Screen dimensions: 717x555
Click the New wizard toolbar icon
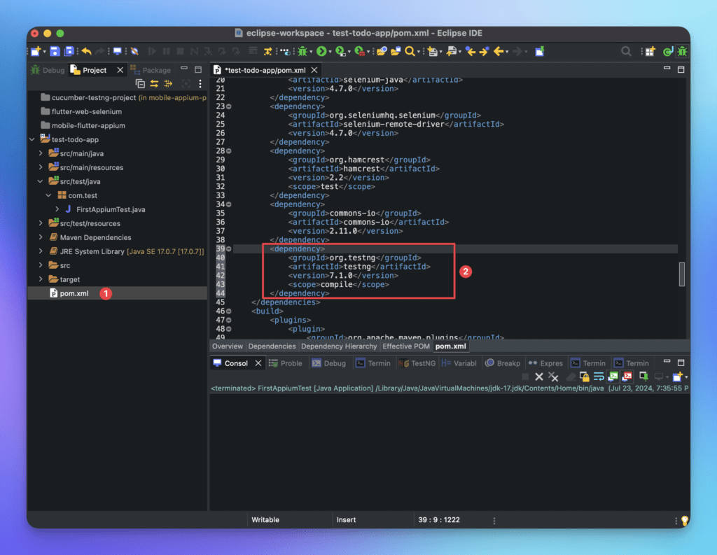35,51
